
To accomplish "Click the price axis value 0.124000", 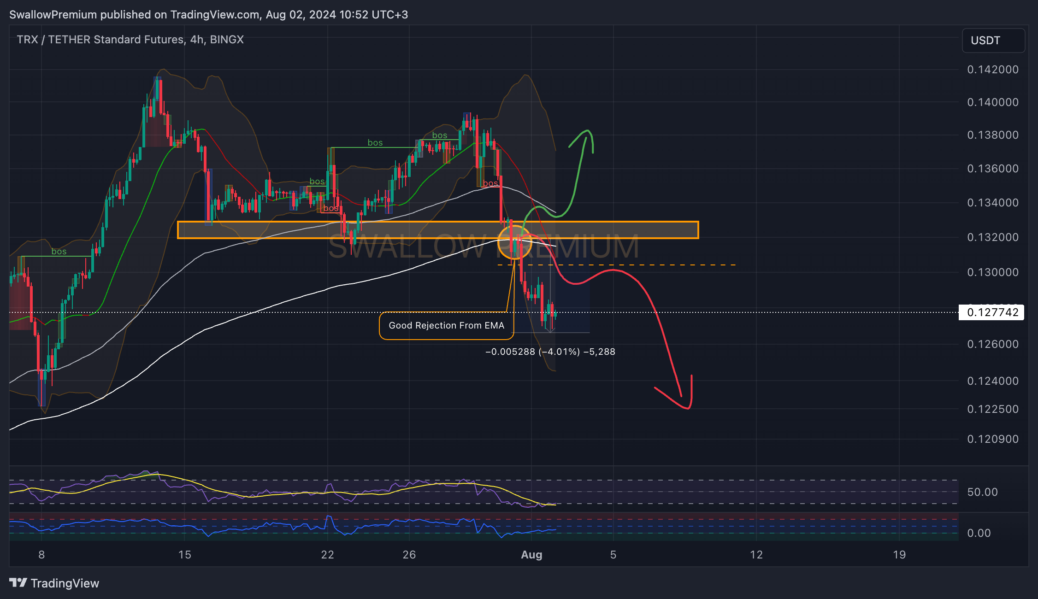I will click(x=993, y=381).
